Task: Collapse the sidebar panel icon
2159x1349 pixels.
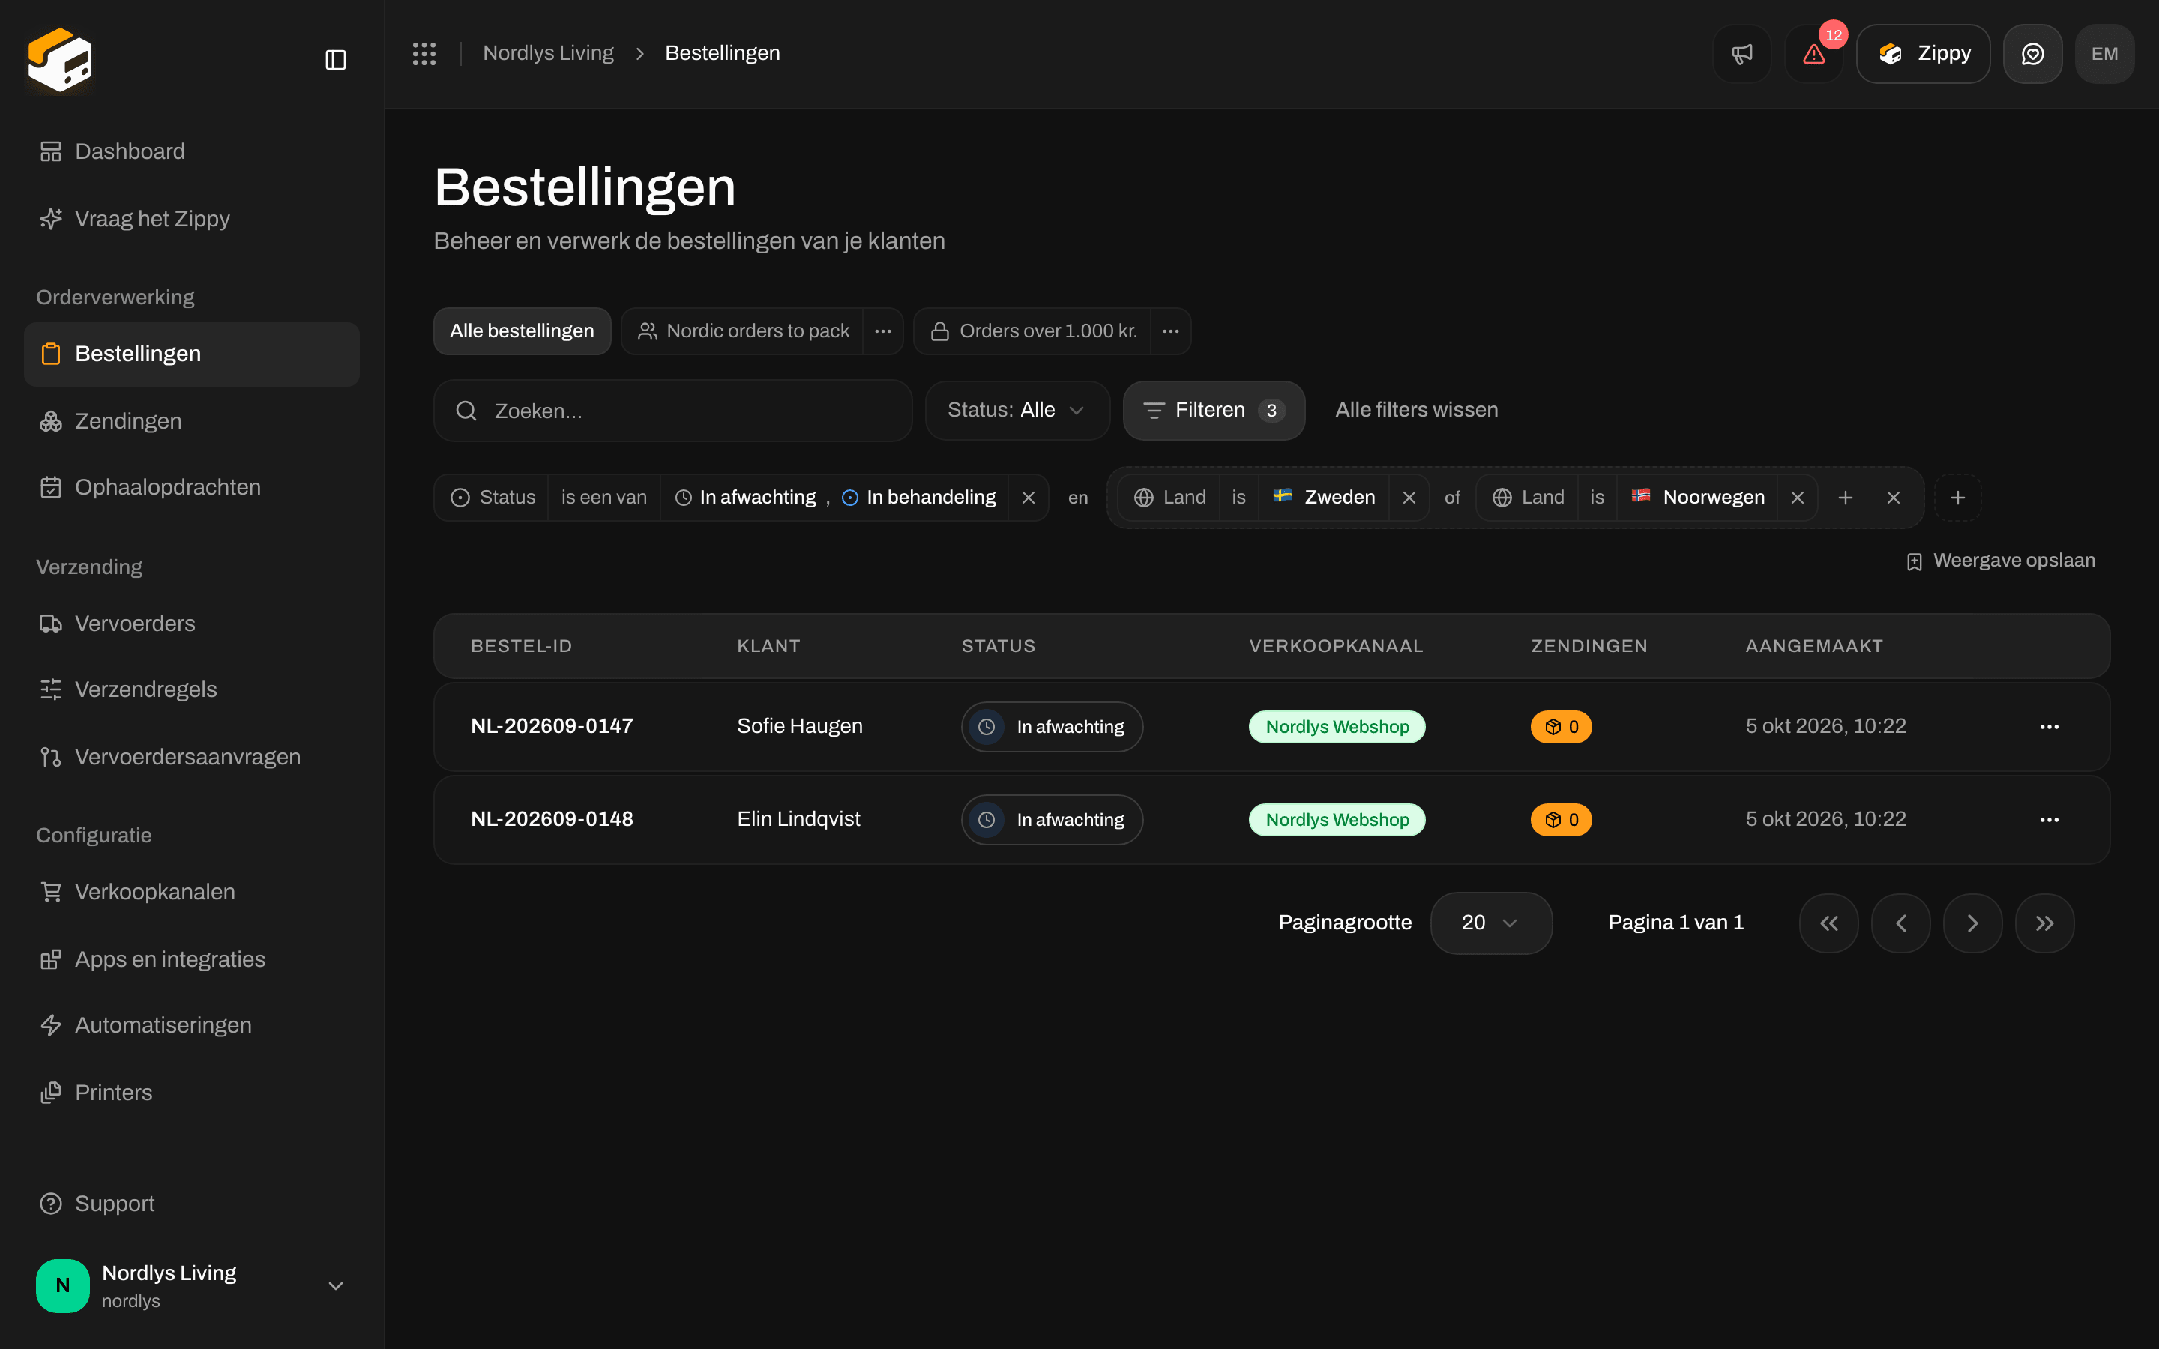Action: pyautogui.click(x=335, y=60)
